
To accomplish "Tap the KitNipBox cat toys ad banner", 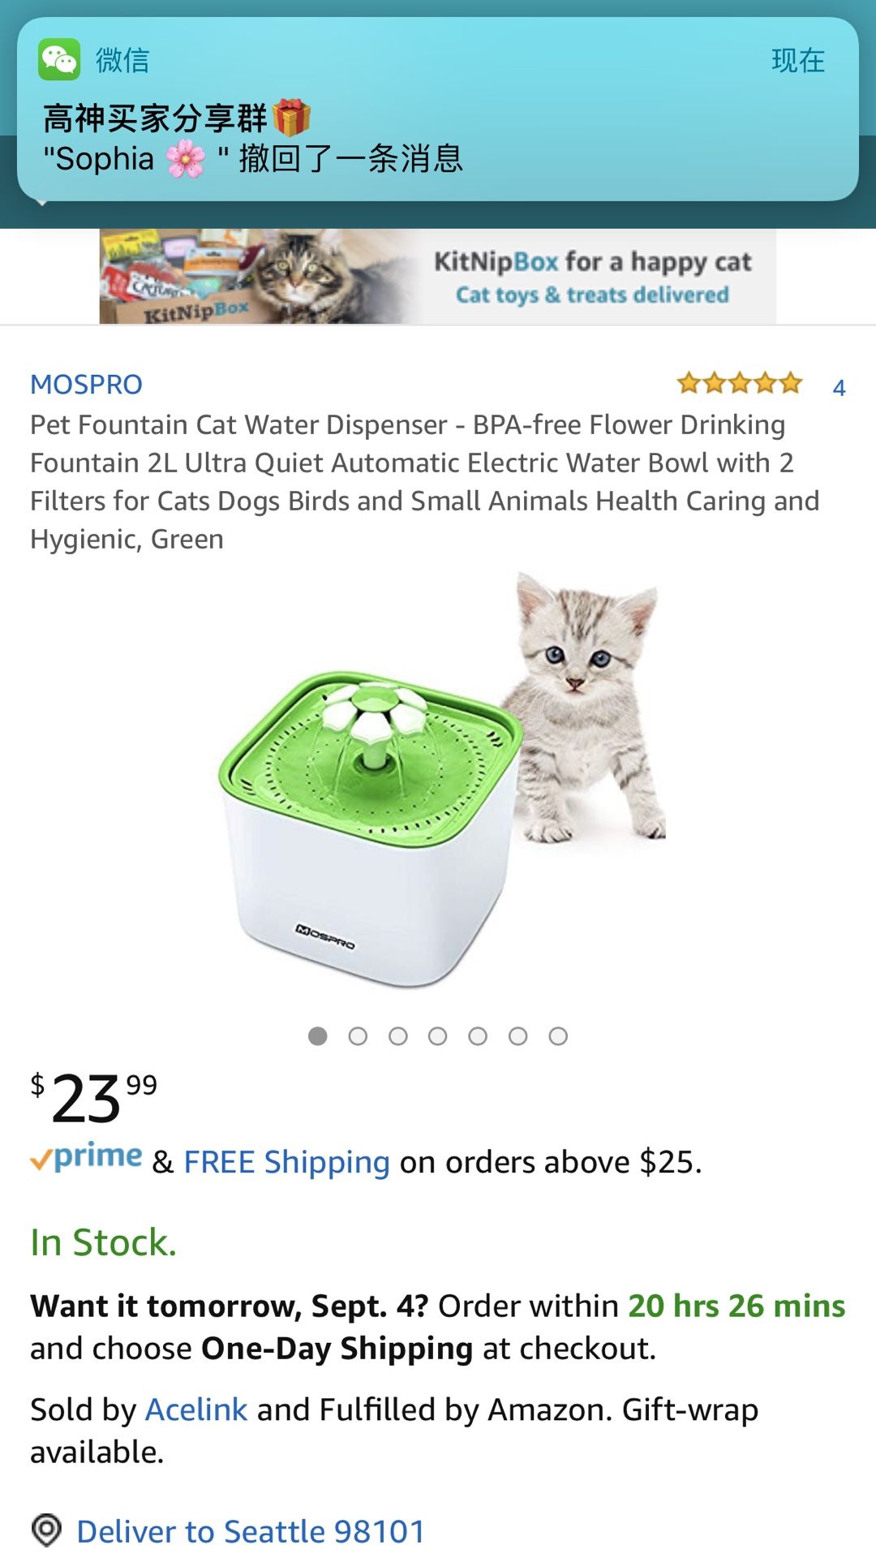I will [438, 277].
